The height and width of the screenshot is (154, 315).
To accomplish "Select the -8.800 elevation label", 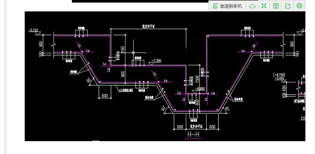I will (x=200, y=88).
